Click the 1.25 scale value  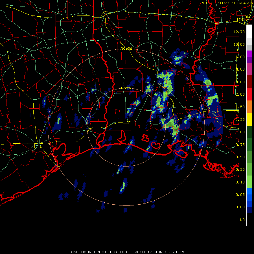pyautogui.click(x=240, y=120)
